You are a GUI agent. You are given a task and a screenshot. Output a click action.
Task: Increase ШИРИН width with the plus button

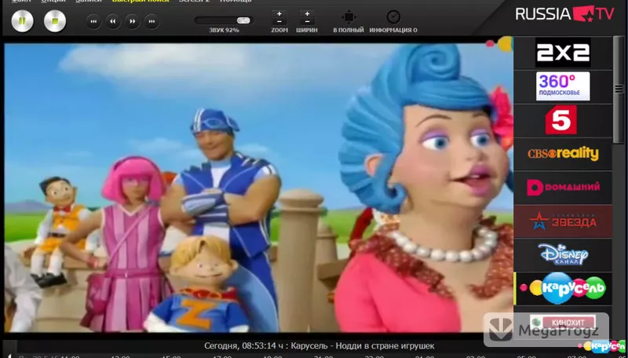click(307, 14)
